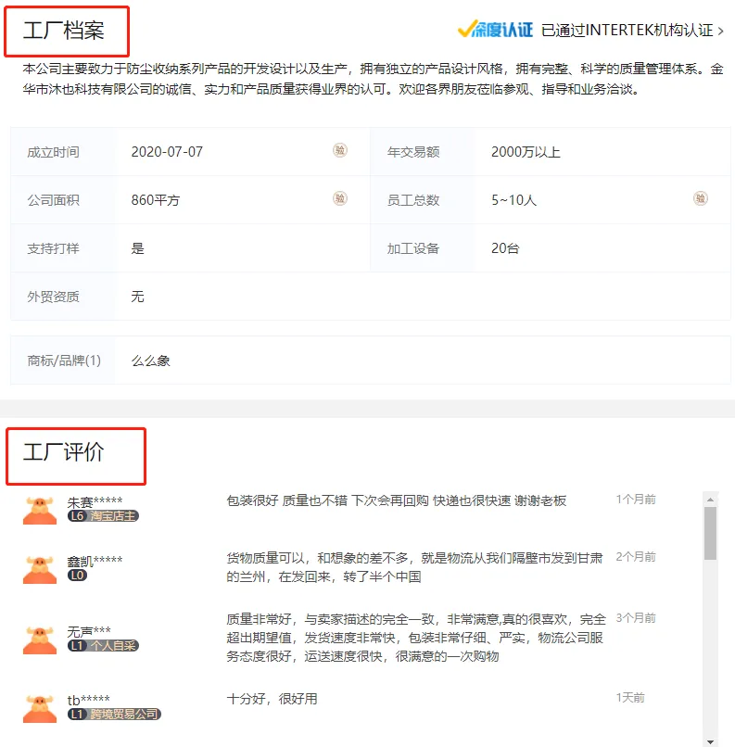
Task: Click the reviews scrollbar up arrow
Action: click(x=710, y=498)
